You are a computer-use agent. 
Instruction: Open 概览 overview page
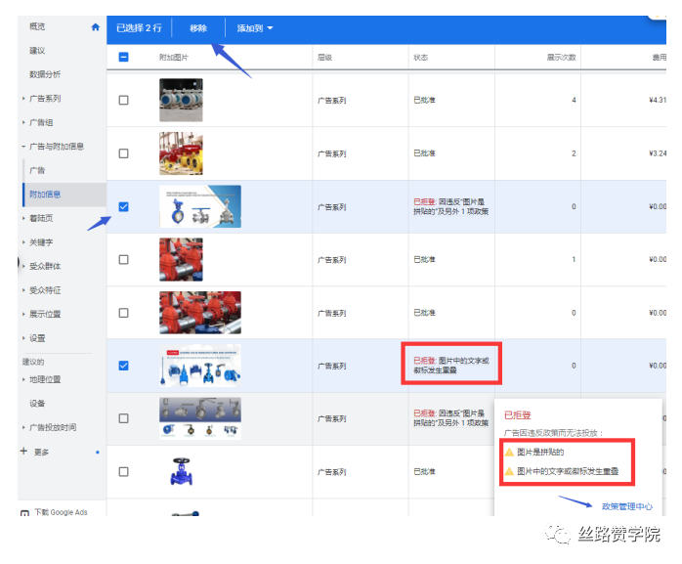tap(37, 26)
